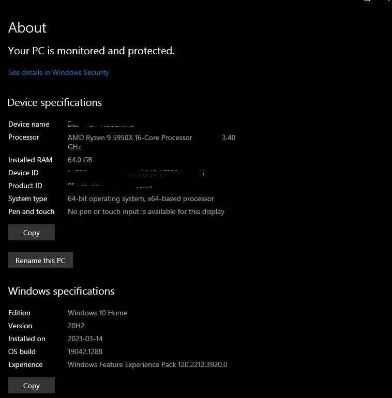This screenshot has width=392, height=398.
Task: Select the GHz unit text
Action: pyautogui.click(x=74, y=147)
